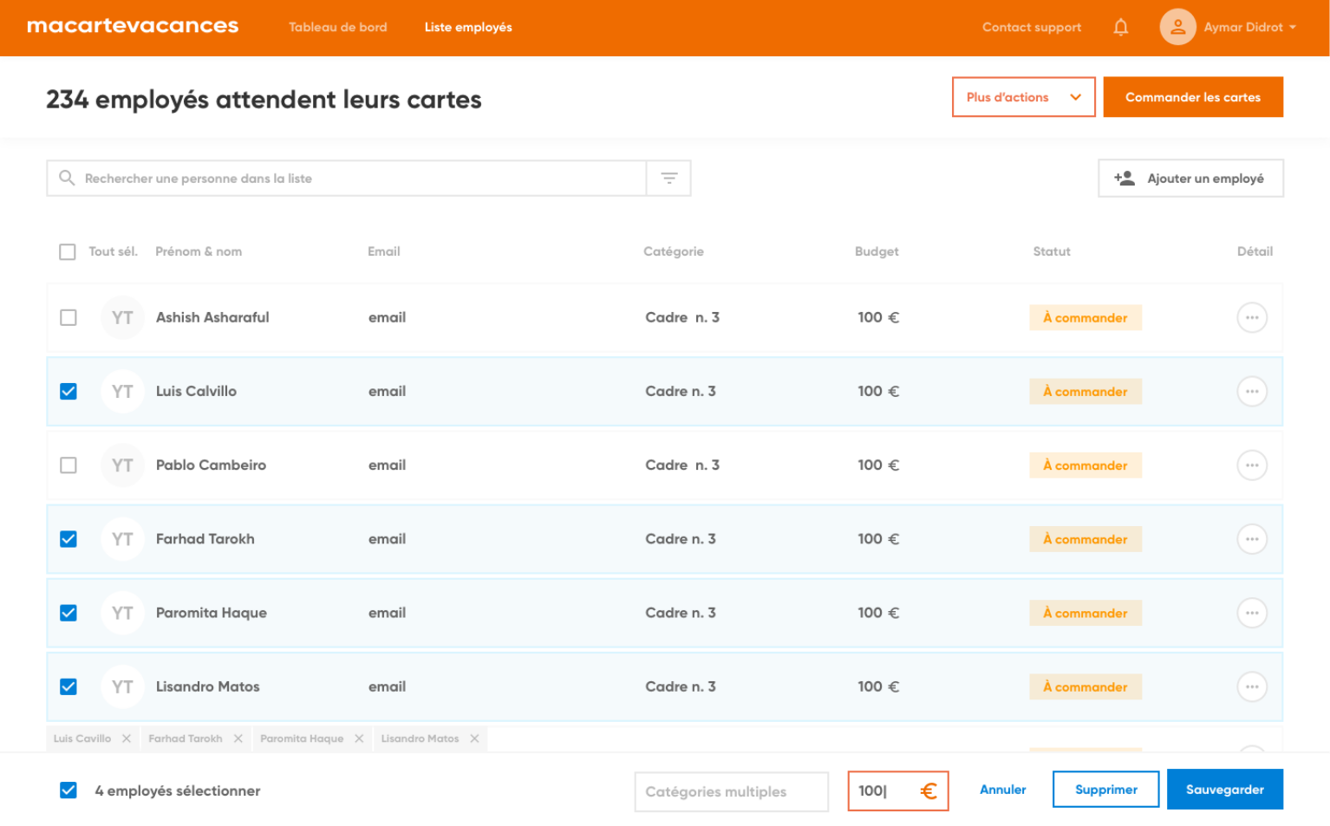Screen dimensions: 1330x826
Task: Open details for Ashish Asharaful
Action: click(x=1251, y=318)
